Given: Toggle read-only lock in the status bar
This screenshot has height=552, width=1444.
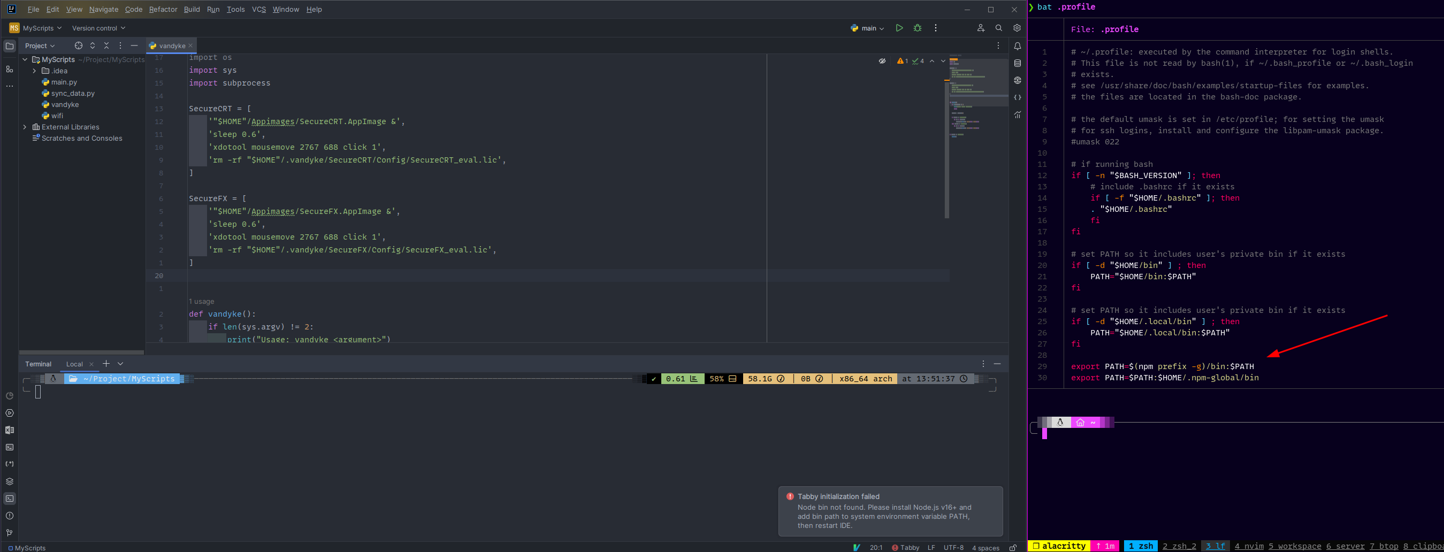Looking at the screenshot, I should click(1013, 548).
